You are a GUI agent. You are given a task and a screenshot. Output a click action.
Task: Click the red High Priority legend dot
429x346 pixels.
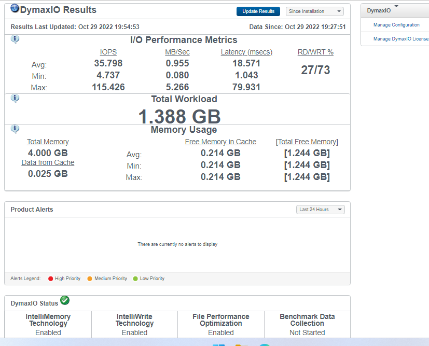(50, 279)
